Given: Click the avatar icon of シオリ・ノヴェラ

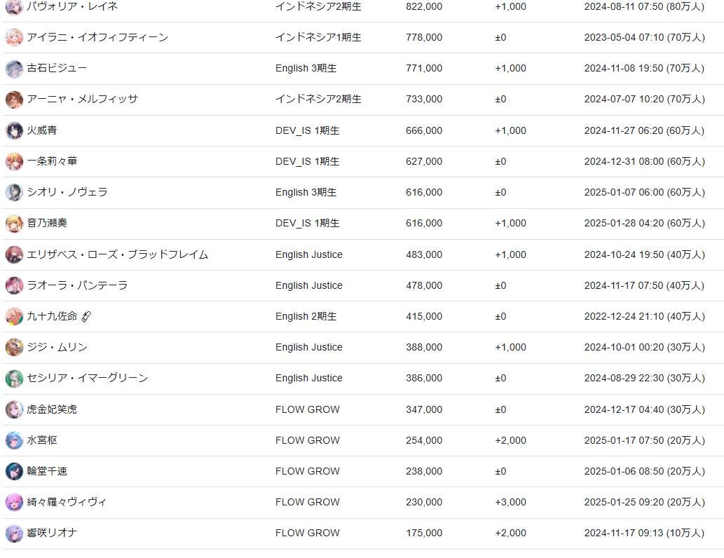Looking at the screenshot, I should tap(14, 193).
